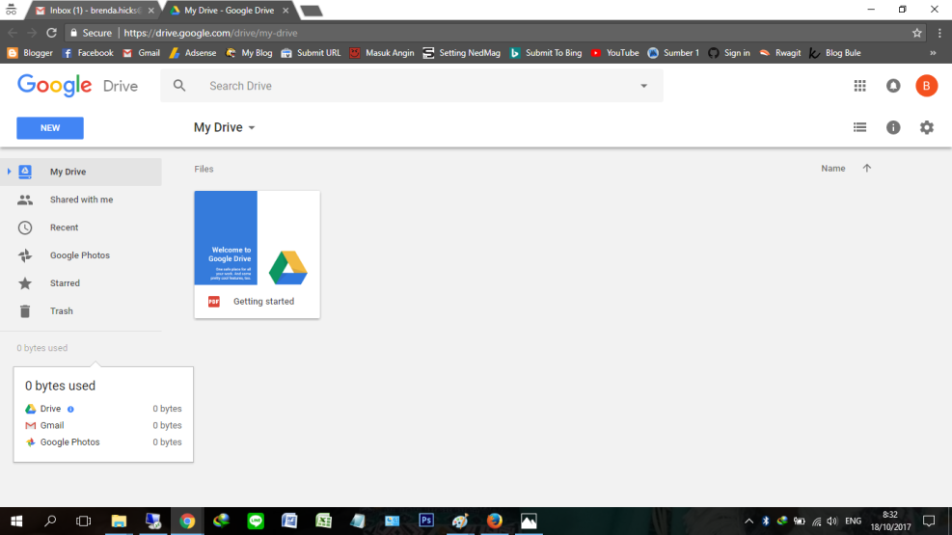Show details with the info icon
Viewport: 952px width, 535px height.
tap(893, 127)
